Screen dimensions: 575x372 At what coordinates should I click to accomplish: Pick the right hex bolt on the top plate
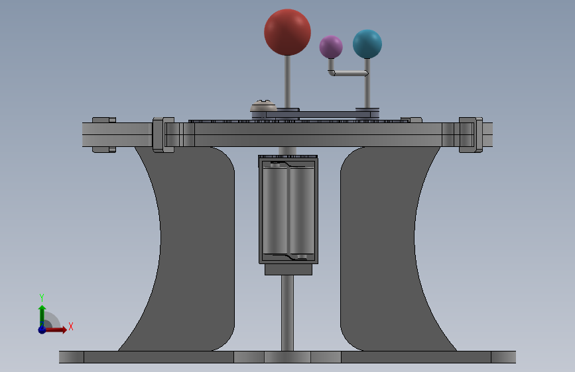[471, 135]
